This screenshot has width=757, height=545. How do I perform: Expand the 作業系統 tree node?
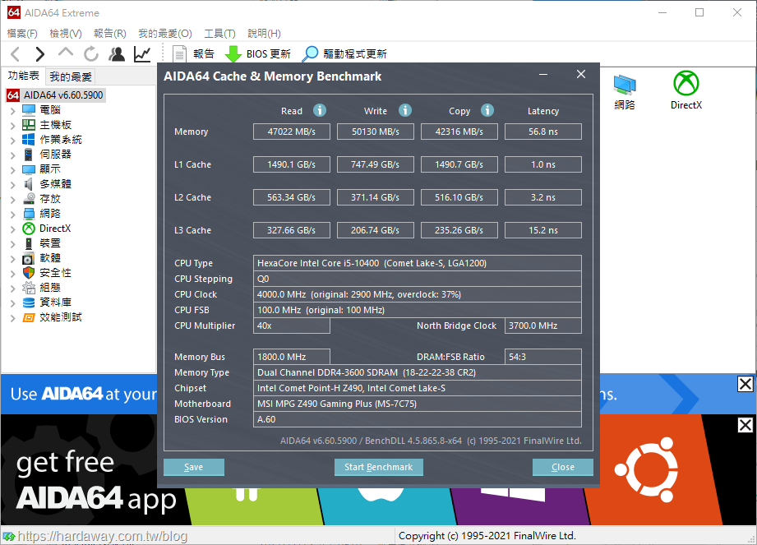coord(13,140)
